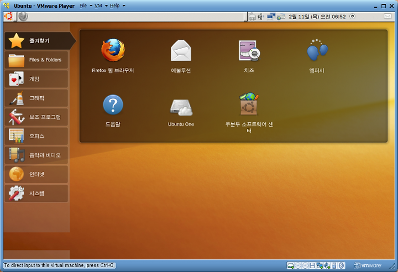Click the VMware Player title bar icon

click(6, 6)
